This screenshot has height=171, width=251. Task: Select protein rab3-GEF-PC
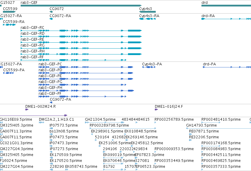86,67
